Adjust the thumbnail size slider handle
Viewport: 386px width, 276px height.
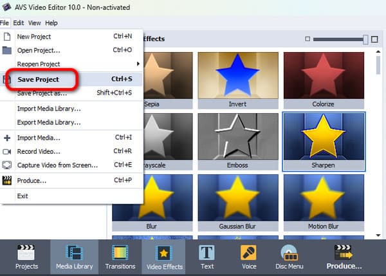[x=365, y=39]
